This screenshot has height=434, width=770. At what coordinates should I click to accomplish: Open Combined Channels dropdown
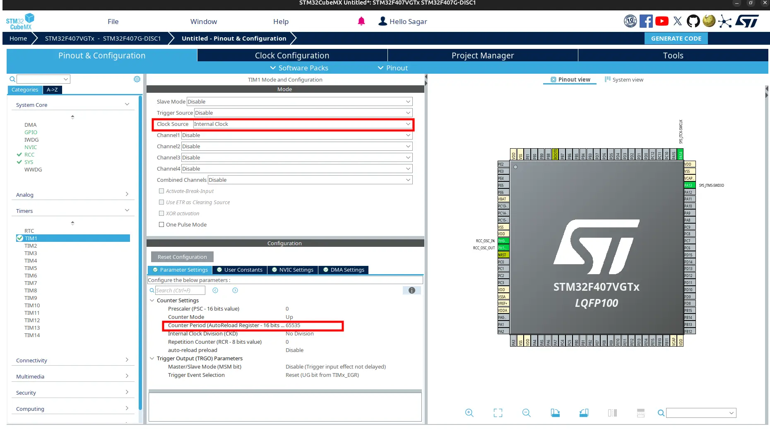tap(310, 180)
